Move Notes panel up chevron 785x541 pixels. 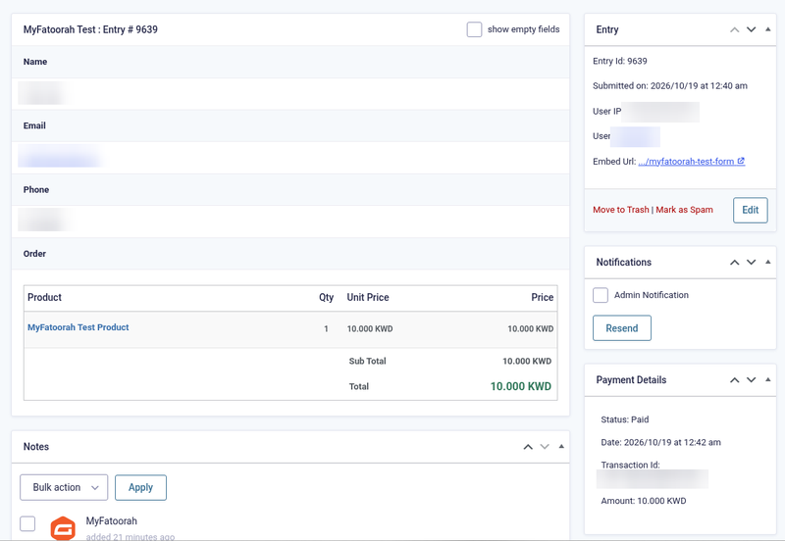[x=528, y=447]
